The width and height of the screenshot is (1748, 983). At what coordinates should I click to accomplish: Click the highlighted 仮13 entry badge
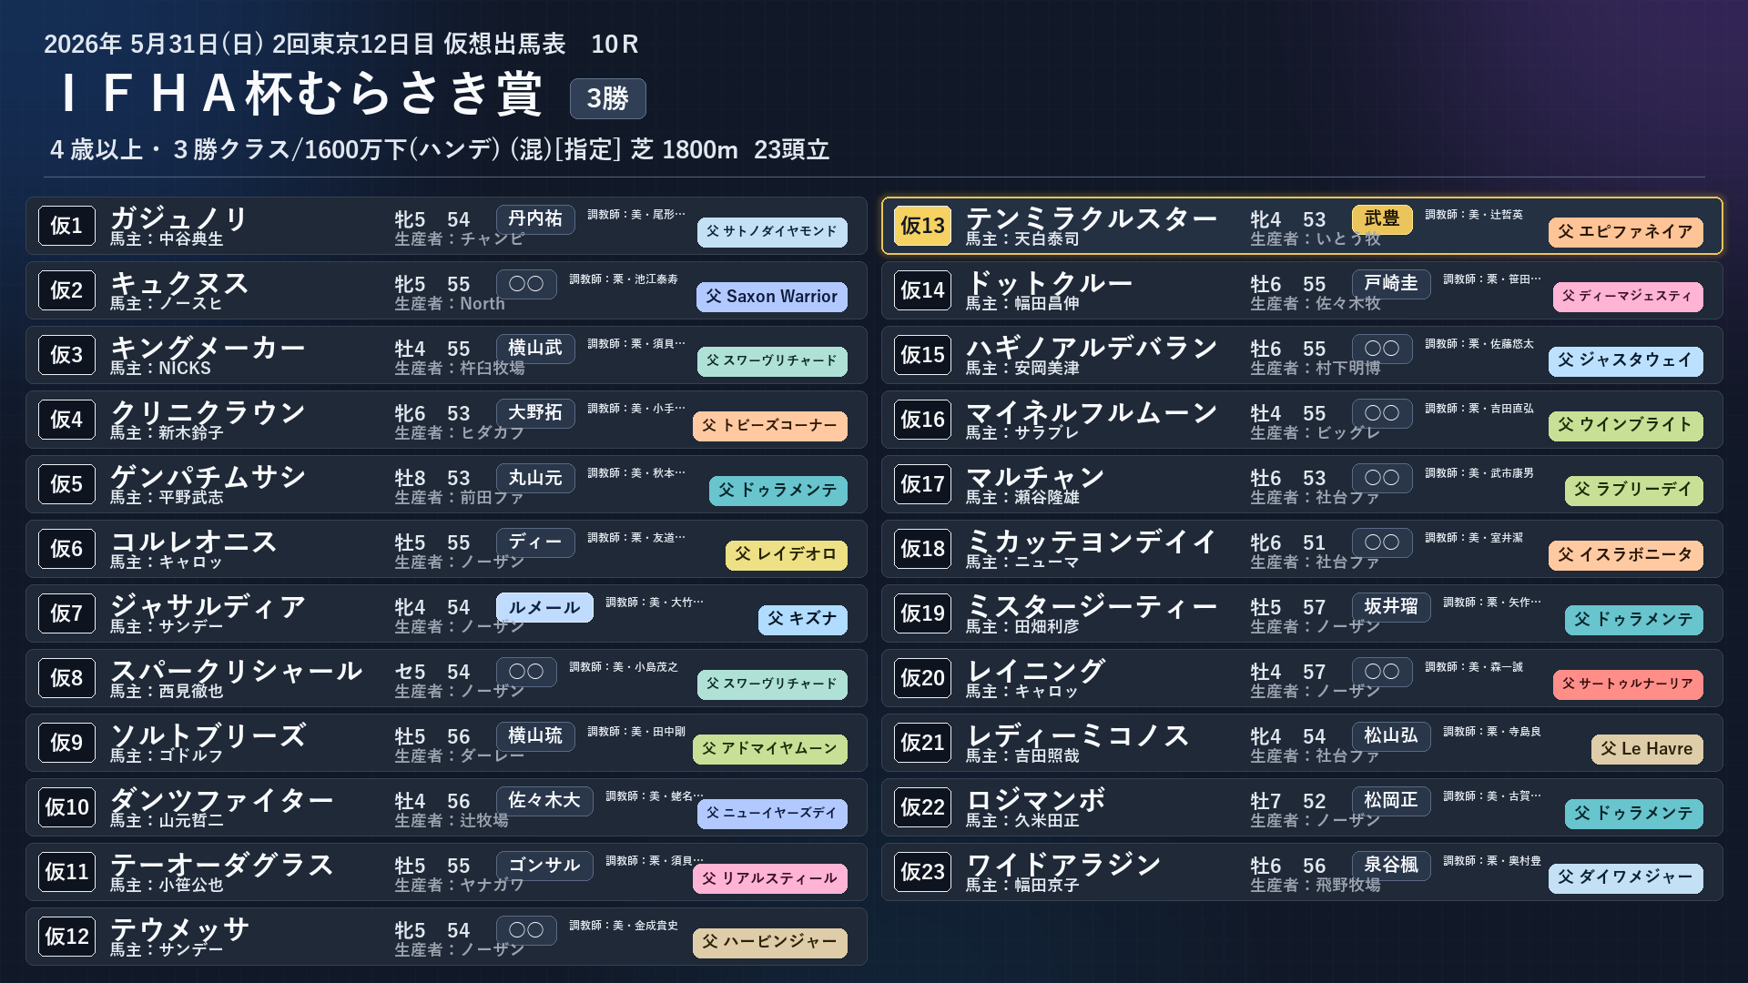tap(922, 226)
